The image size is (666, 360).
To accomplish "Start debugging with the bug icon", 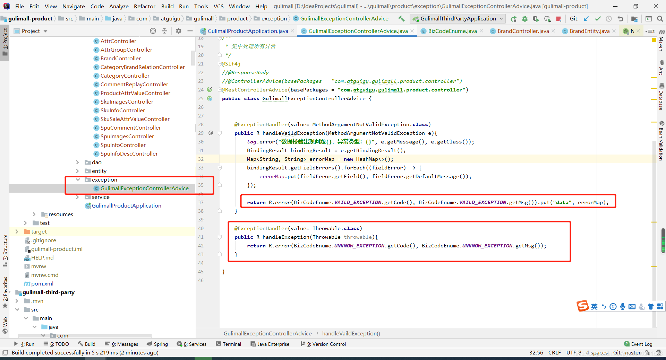I will pos(525,19).
